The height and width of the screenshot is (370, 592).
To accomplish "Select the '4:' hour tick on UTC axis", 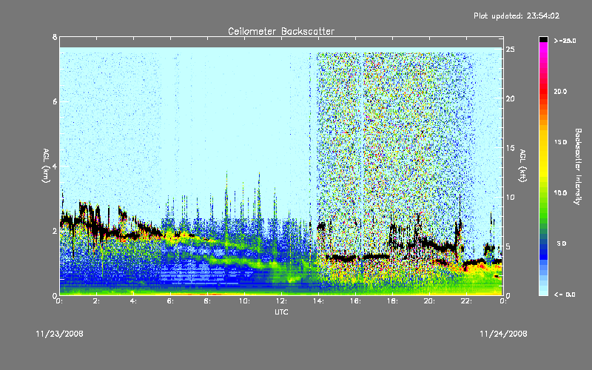I will tap(134, 301).
